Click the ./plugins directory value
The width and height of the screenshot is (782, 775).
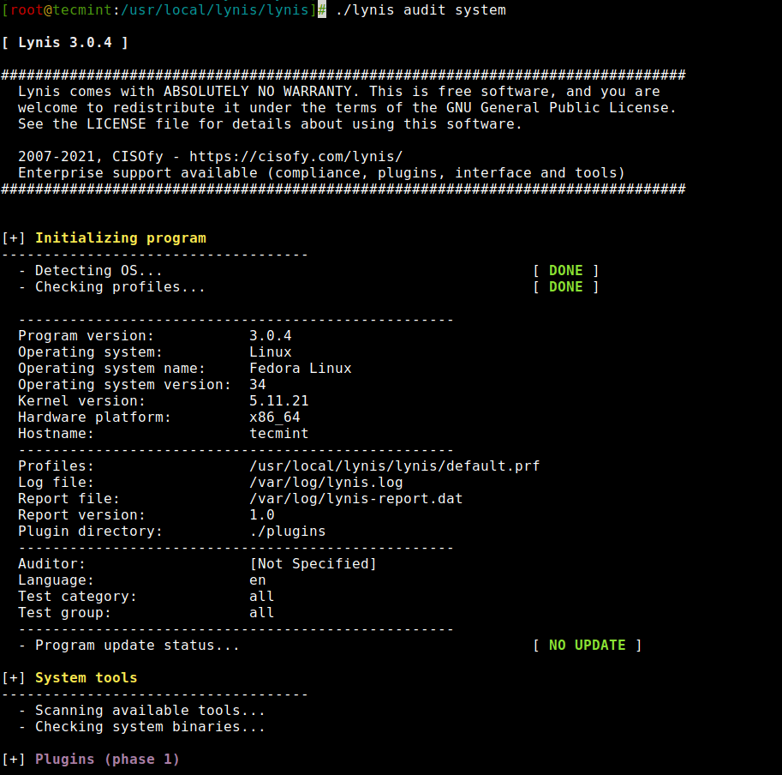(287, 532)
